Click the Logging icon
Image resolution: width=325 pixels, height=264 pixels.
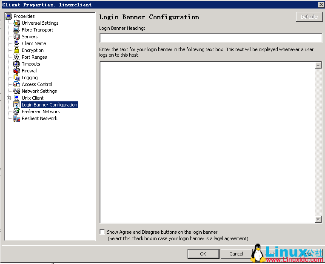(x=17, y=77)
